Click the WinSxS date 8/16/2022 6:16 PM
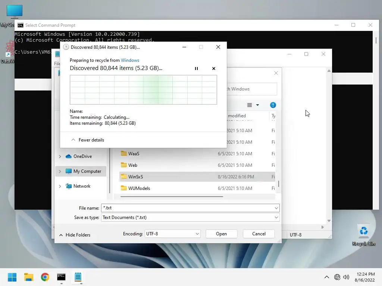Image resolution: width=382 pixels, height=286 pixels. [236, 177]
